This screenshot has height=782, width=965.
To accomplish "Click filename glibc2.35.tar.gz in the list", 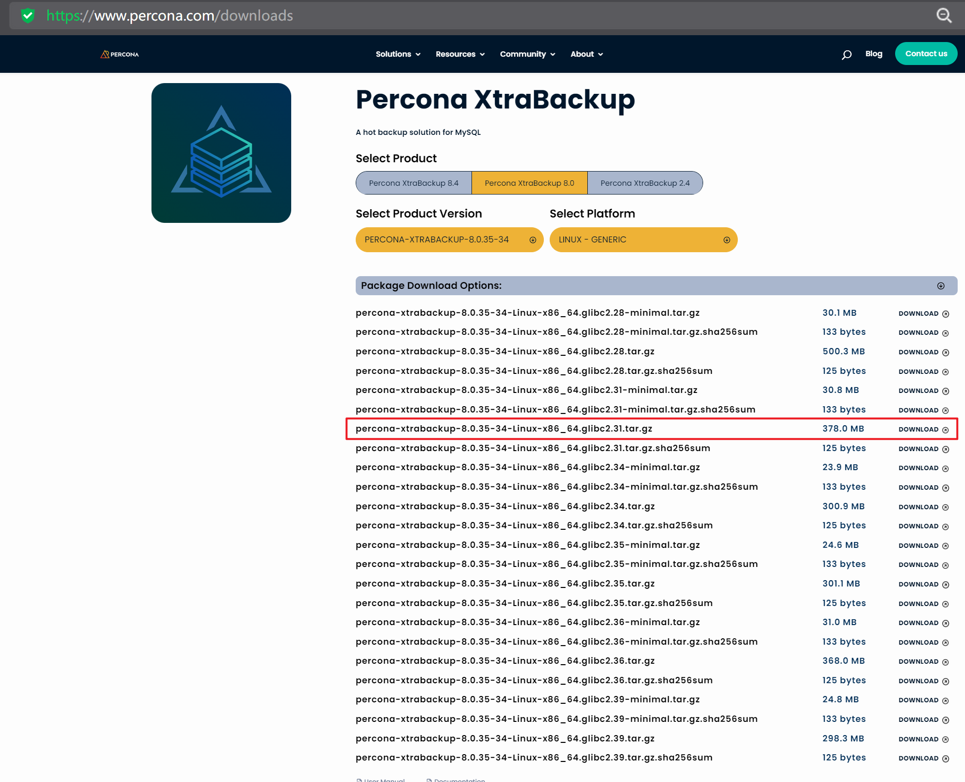I will (505, 584).
